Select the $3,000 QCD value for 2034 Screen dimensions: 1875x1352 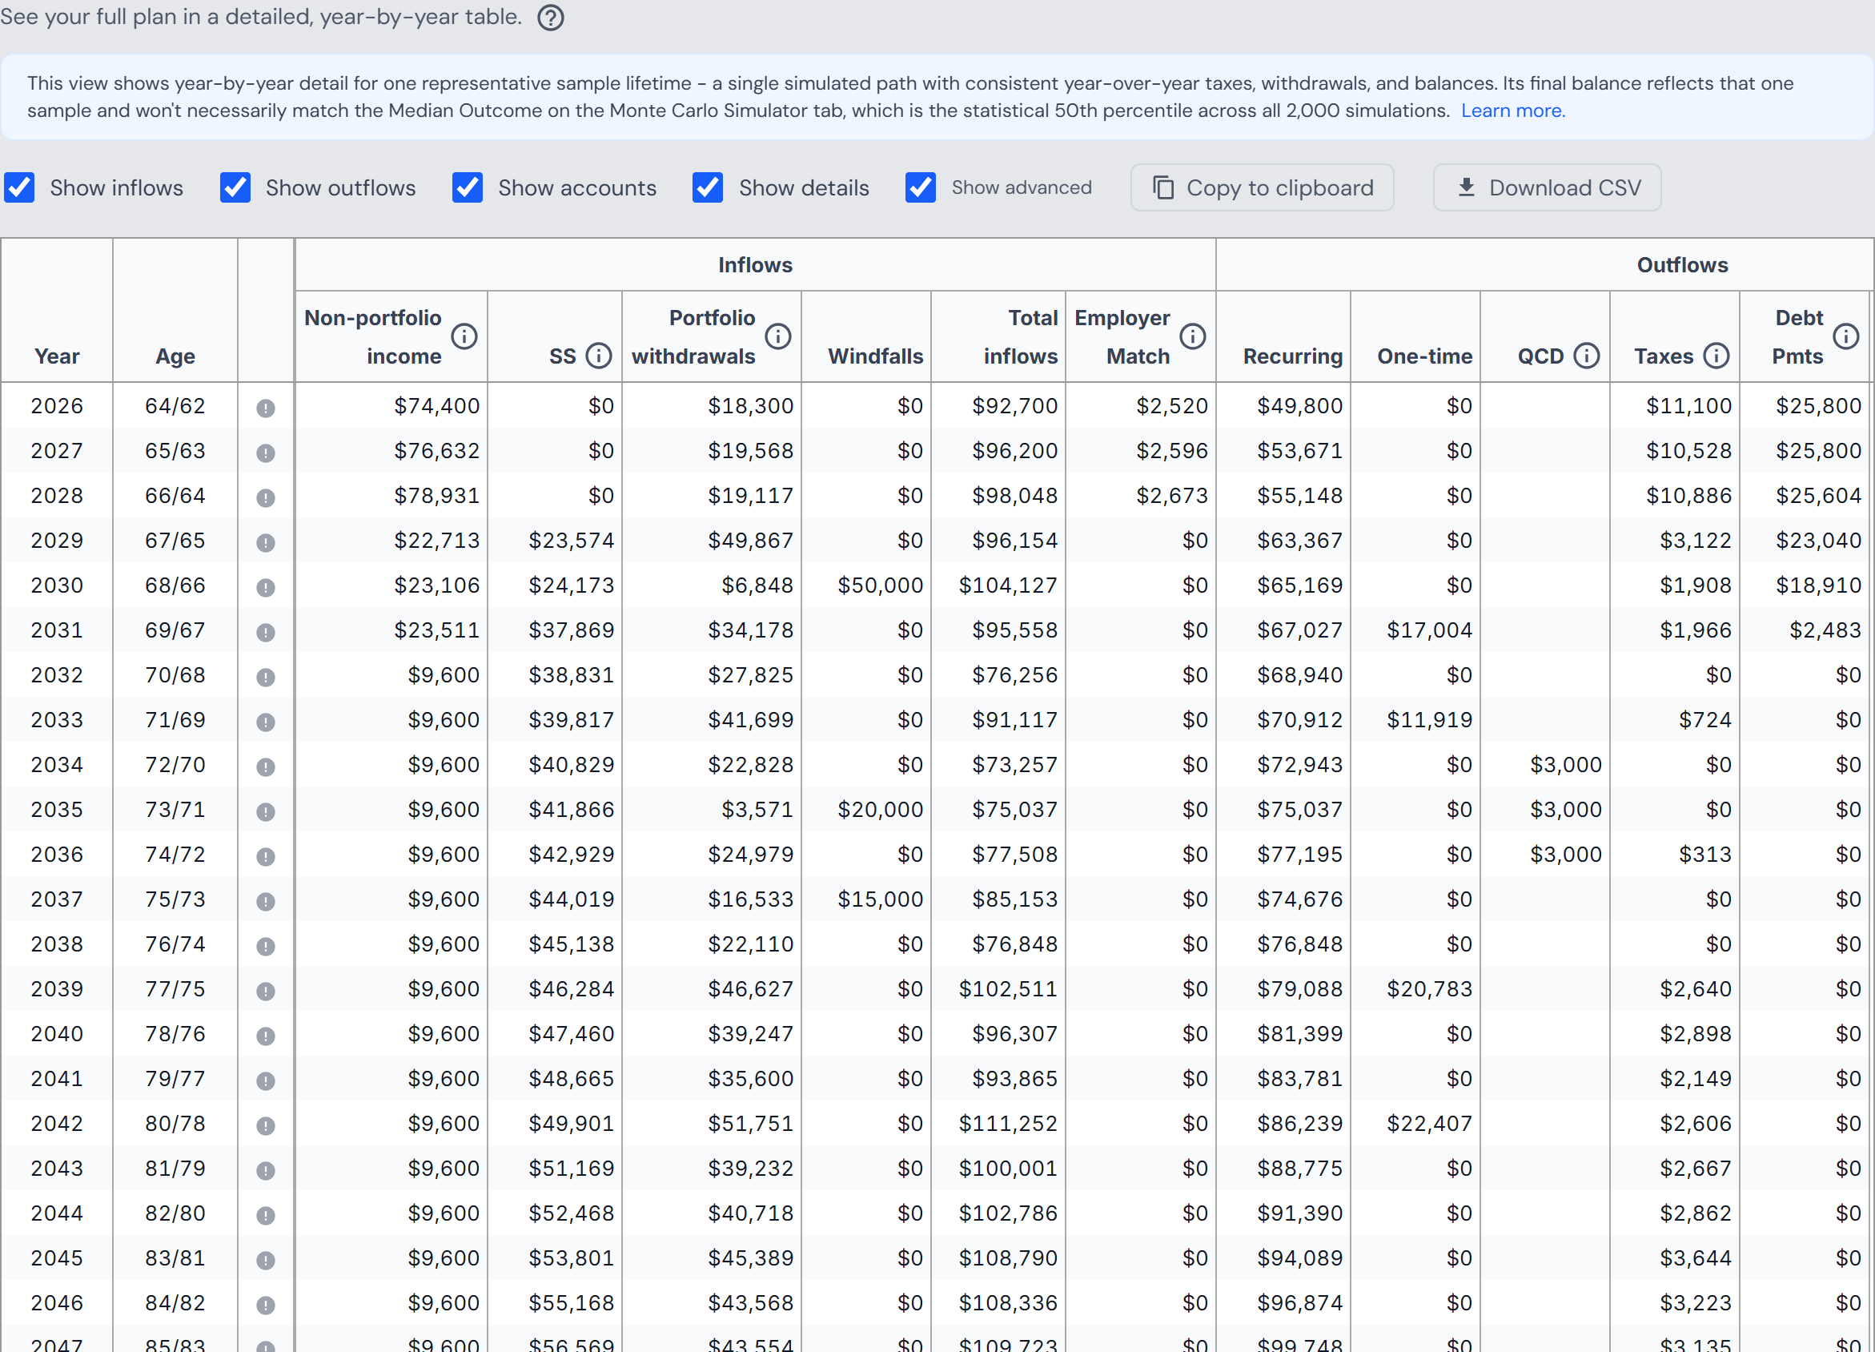click(1566, 765)
